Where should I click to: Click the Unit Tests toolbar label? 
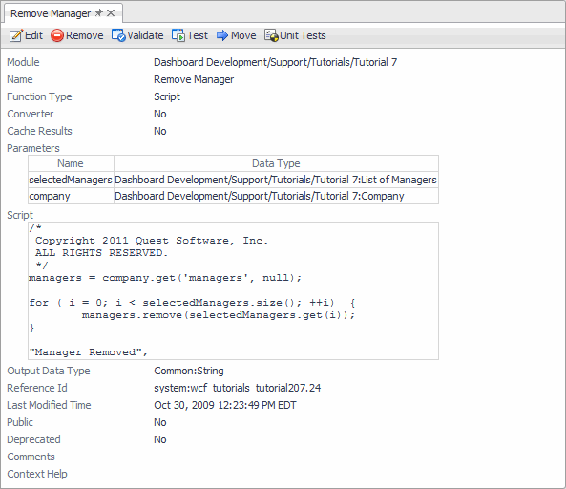tap(303, 35)
